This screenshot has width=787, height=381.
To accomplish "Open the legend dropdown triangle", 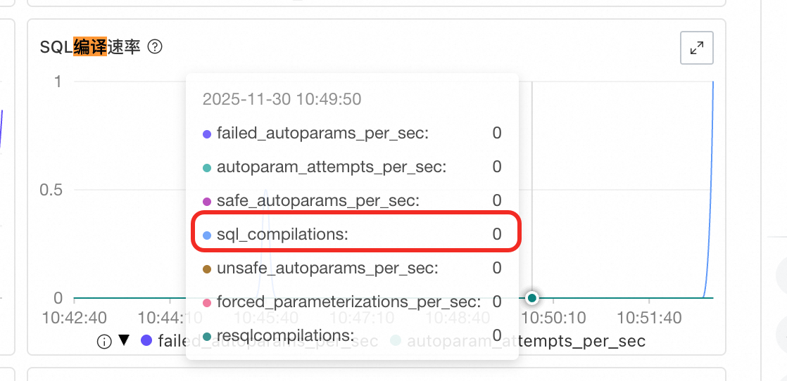I will [x=124, y=341].
